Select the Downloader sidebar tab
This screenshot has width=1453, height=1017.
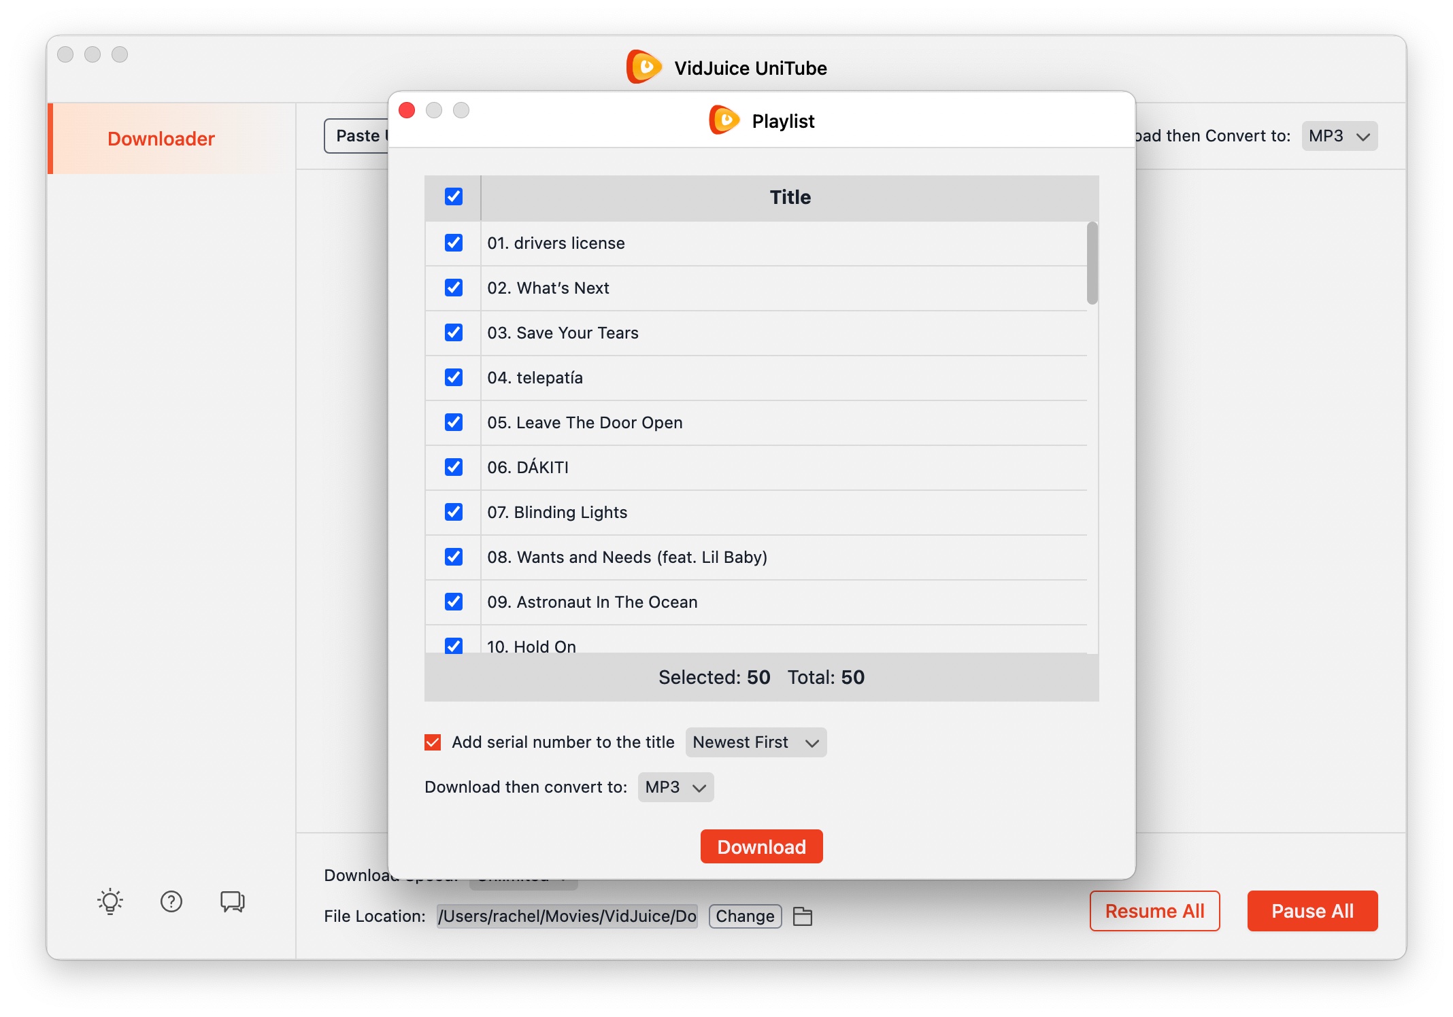(172, 139)
